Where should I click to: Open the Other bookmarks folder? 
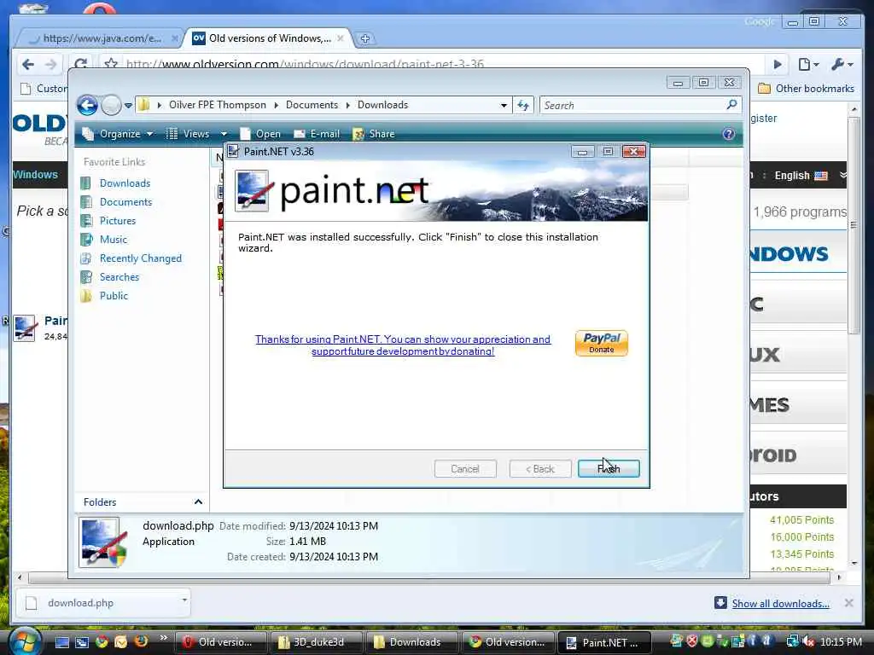tap(806, 89)
